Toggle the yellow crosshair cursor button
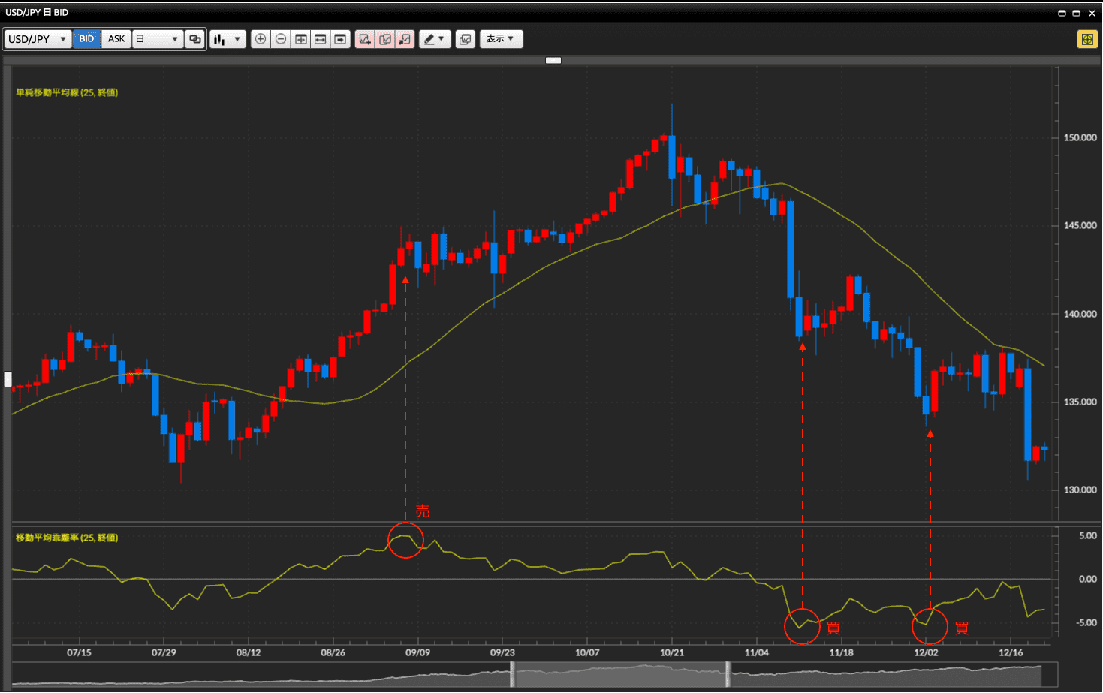Viewport: 1103px width, 693px height. [1087, 39]
